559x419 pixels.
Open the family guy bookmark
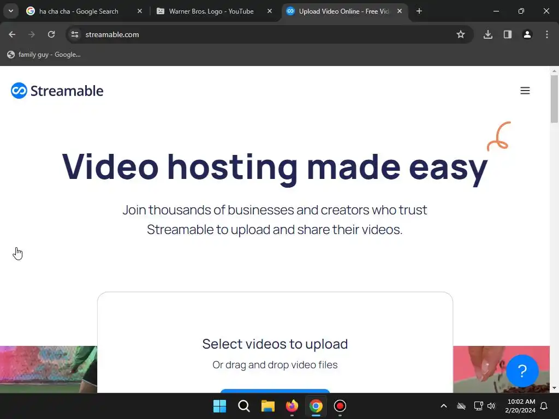[44, 55]
